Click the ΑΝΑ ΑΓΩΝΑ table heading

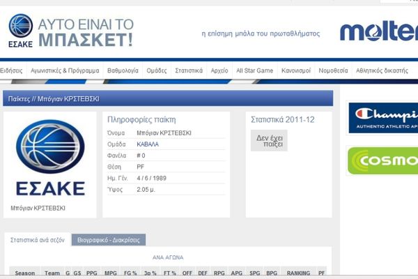(x=168, y=257)
